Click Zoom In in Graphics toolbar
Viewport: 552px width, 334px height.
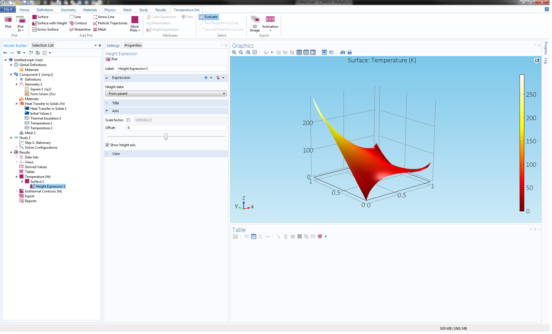(x=234, y=52)
